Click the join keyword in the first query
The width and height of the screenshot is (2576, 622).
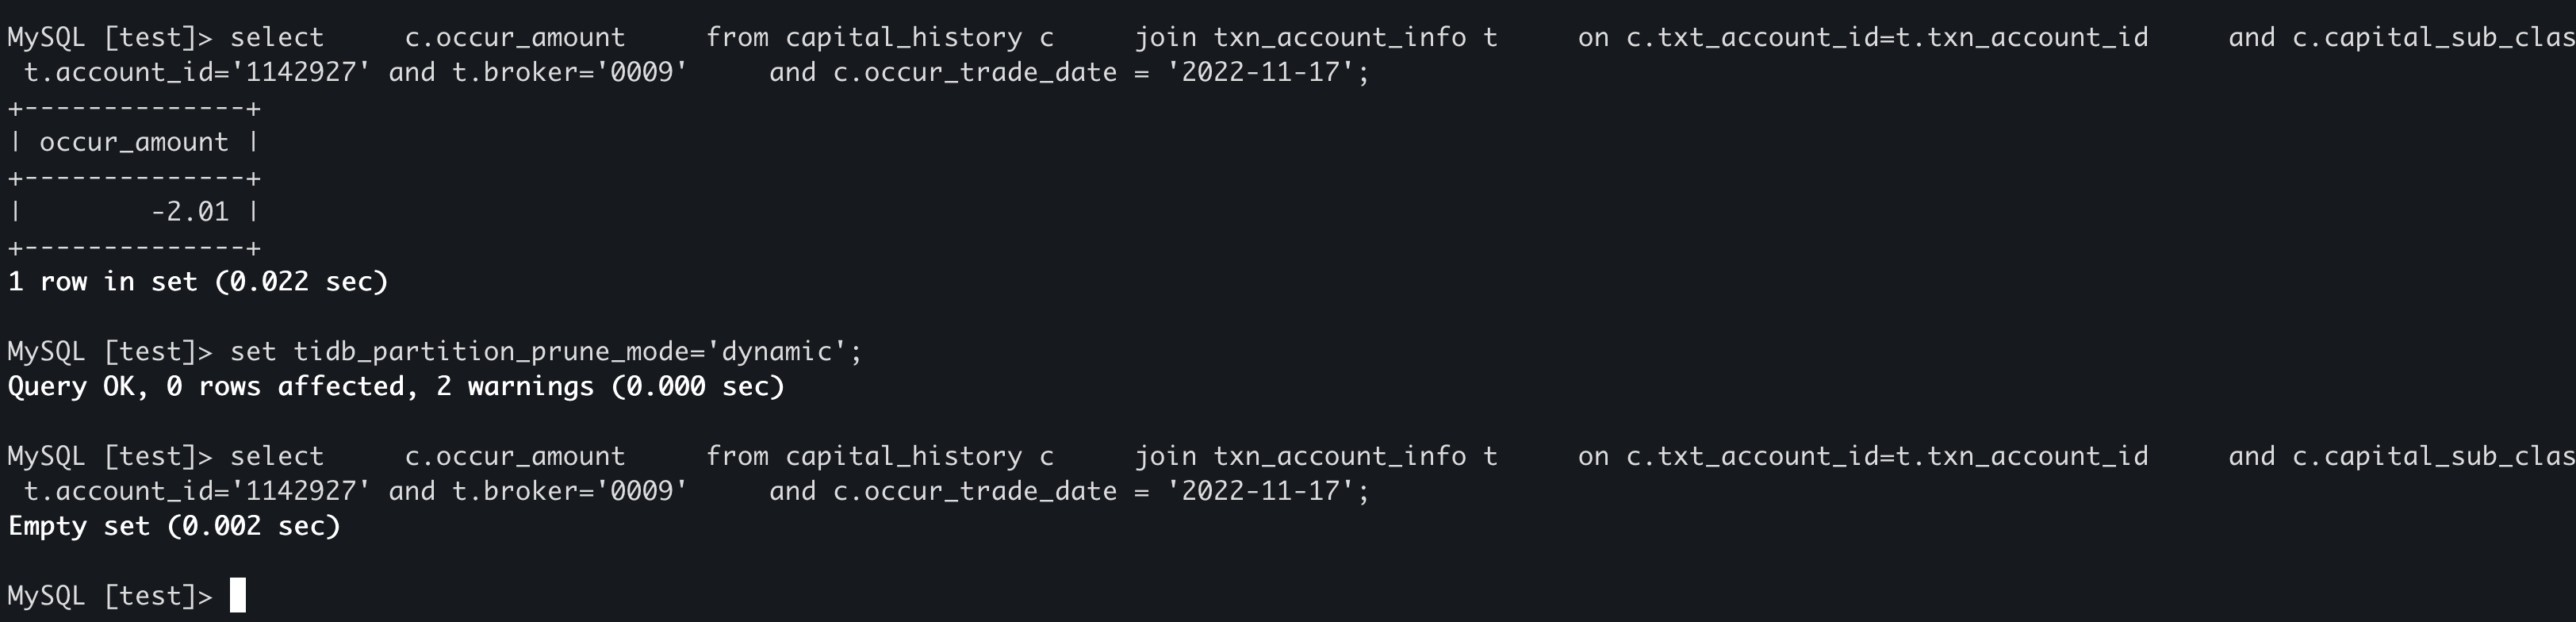1165,38
